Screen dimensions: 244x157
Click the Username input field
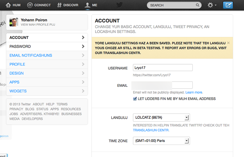click(x=162, y=68)
